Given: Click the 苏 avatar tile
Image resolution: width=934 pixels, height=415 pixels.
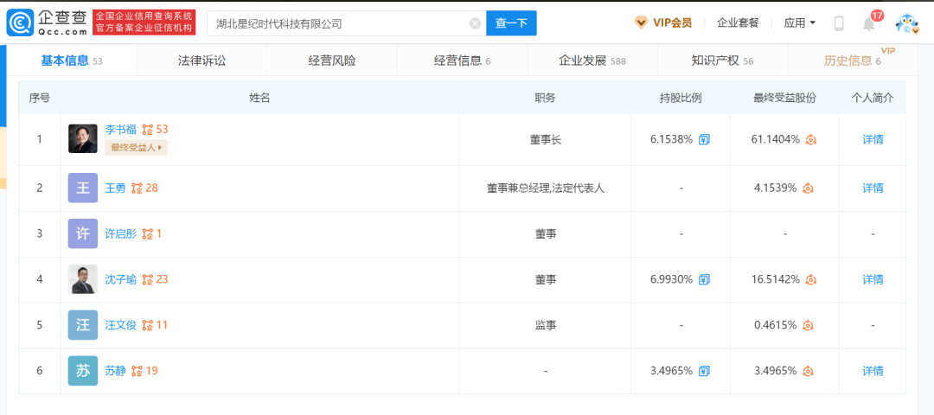Looking at the screenshot, I should (83, 371).
